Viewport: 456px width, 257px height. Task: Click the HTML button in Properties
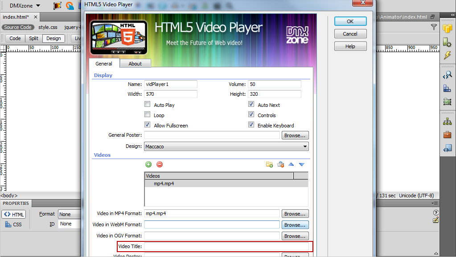point(14,214)
